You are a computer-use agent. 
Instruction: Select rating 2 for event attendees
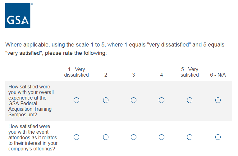point(106,137)
